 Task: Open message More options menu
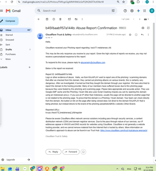pos(148,35)
